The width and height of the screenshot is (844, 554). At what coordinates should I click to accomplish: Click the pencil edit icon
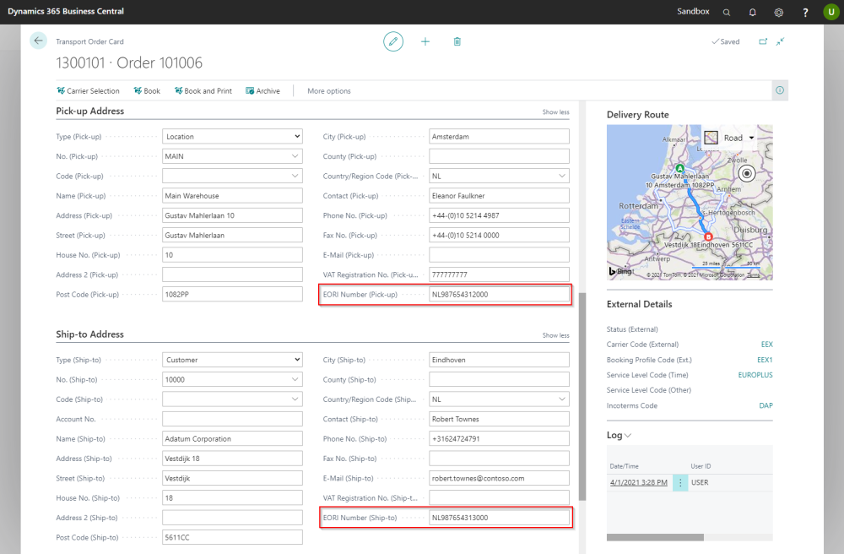pos(393,41)
